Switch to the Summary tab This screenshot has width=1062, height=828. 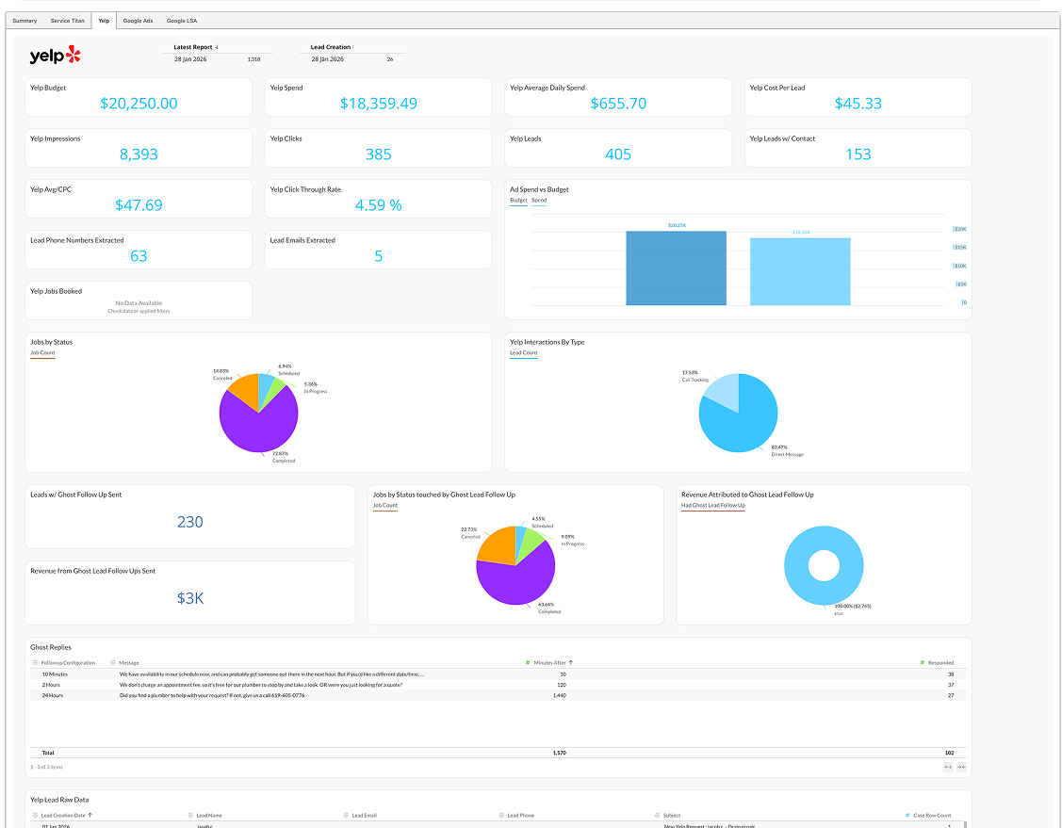pos(24,20)
